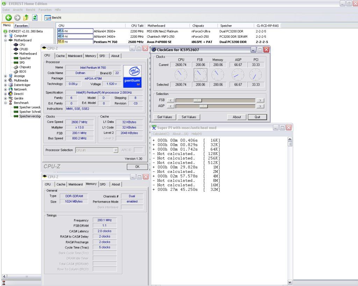The width and height of the screenshot is (358, 286).
Task: Click OK button in CPU-Z window
Action: [137, 167]
